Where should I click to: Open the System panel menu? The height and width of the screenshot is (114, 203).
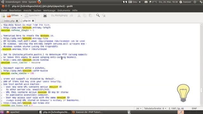pyautogui.click(x=32, y=2)
